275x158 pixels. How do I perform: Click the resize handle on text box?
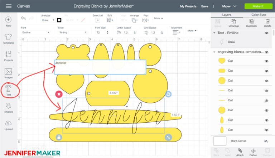click(x=168, y=137)
